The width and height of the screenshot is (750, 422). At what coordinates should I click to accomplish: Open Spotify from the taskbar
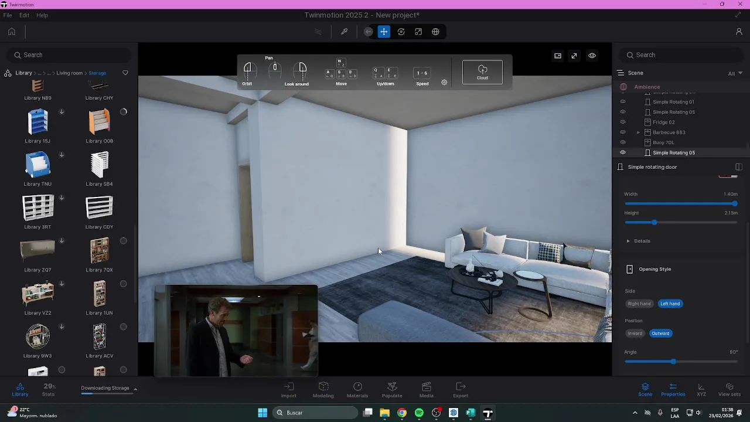pos(419,413)
